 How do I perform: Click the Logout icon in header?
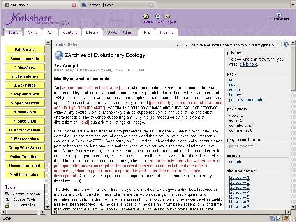coord(168,16)
